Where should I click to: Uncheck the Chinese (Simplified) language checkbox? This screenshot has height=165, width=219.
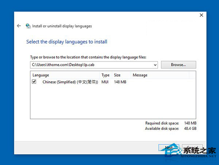[34, 82]
